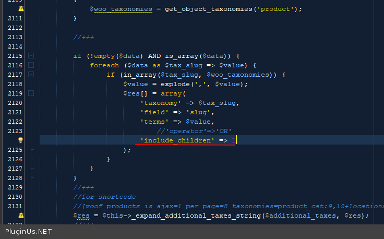
Task: Click the explode function call
Action: click(x=175, y=84)
